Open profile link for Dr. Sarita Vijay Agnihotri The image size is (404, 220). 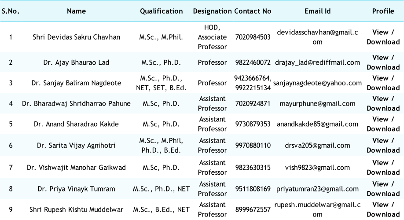[383, 145]
